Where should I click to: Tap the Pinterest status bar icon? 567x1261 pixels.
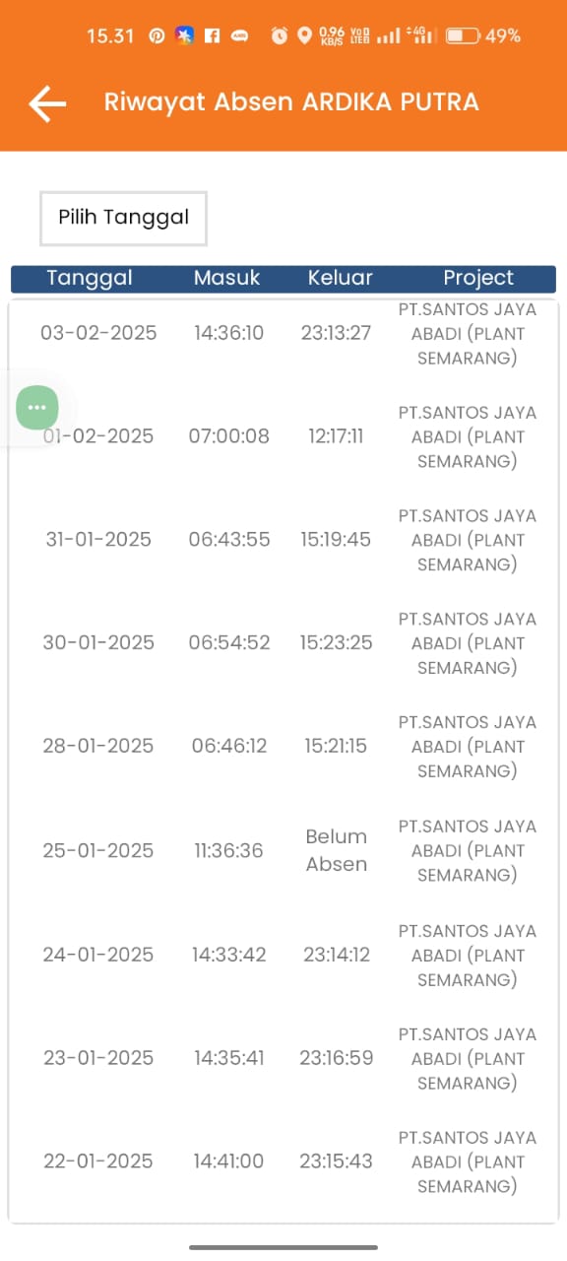157,35
